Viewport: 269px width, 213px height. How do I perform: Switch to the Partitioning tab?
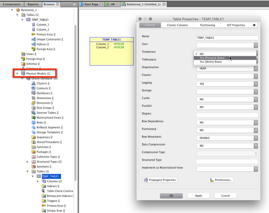point(207,25)
